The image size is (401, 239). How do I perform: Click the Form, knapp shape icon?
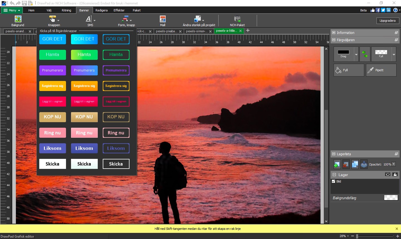[x=125, y=19]
